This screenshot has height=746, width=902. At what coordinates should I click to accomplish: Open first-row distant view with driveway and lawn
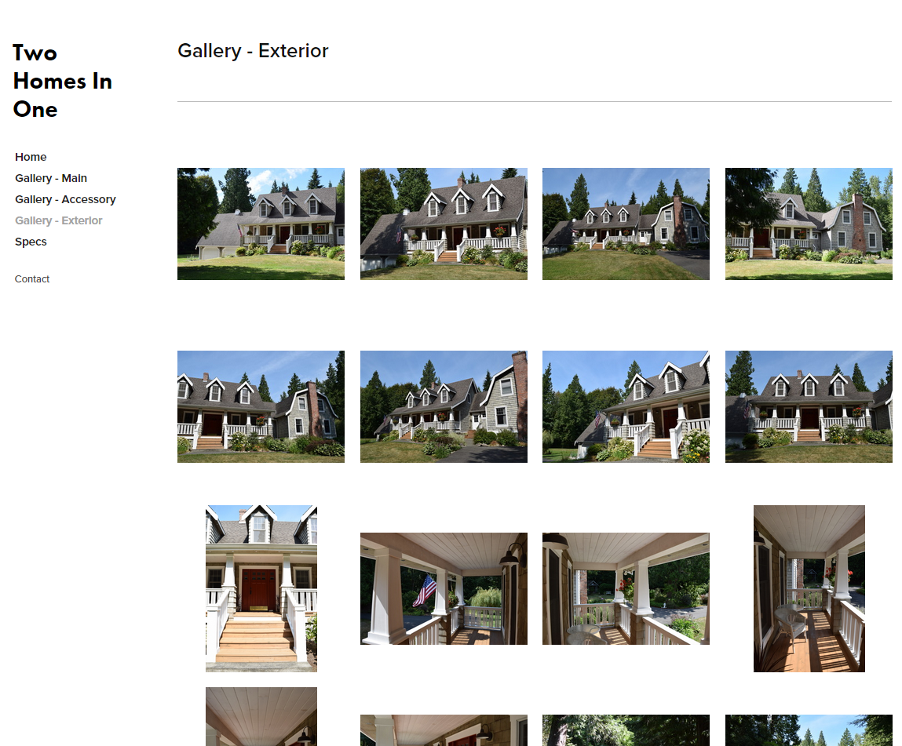pyautogui.click(x=626, y=224)
